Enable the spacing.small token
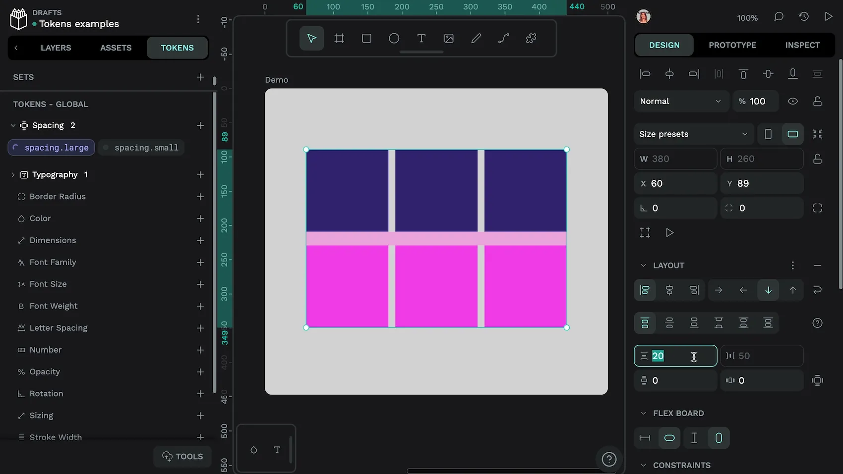Viewport: 843px width, 474px height. pos(141,147)
